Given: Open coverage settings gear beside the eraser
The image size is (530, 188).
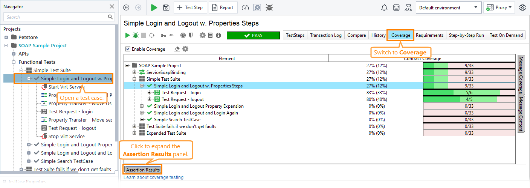Looking at the screenshot, I should click(185, 49).
